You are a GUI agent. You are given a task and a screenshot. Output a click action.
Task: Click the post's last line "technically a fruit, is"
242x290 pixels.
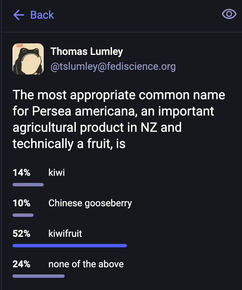point(69,144)
